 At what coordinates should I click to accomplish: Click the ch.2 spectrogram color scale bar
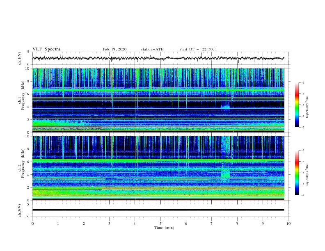coord(297,173)
